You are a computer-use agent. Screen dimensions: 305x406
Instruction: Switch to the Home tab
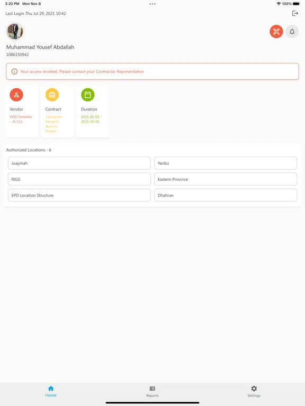pos(51,391)
